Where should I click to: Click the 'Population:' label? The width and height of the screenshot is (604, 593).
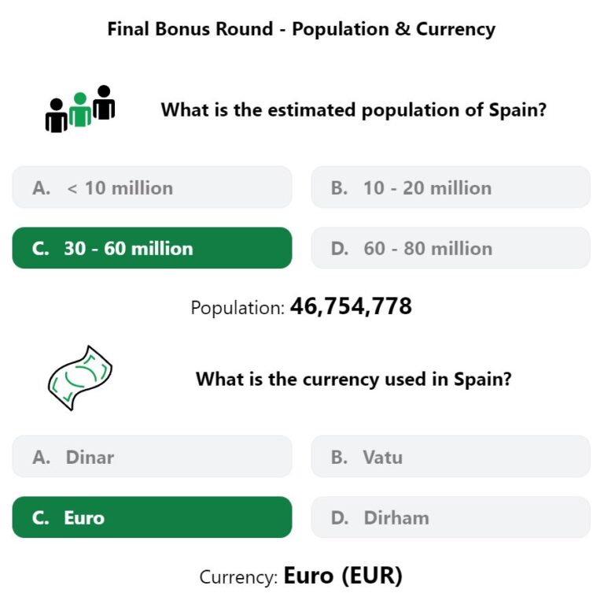238,308
